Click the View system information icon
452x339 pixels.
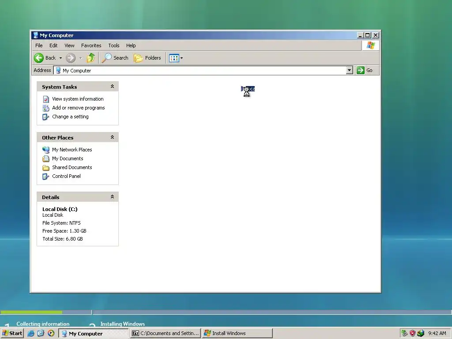point(46,99)
